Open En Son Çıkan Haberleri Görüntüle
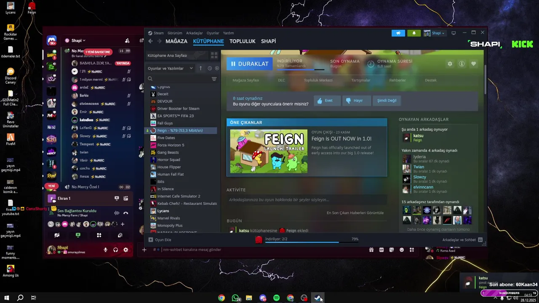The height and width of the screenshot is (303, 539). pos(355,213)
